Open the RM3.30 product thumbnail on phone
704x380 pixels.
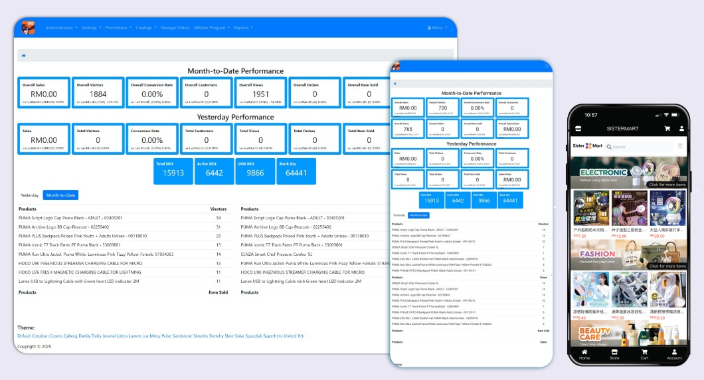[x=629, y=290]
